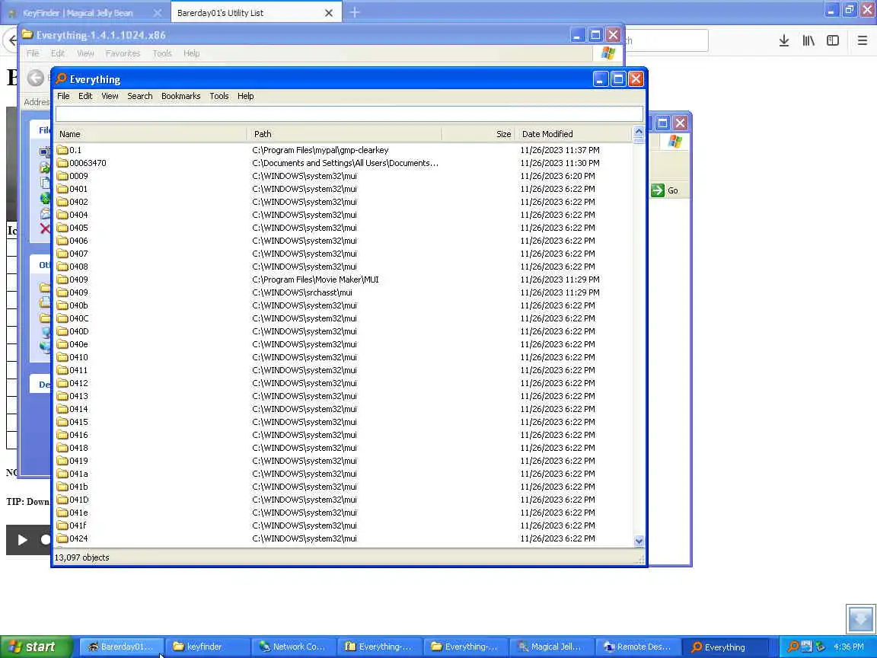Click scroll down arrow in results list
877x658 pixels.
[639, 541]
